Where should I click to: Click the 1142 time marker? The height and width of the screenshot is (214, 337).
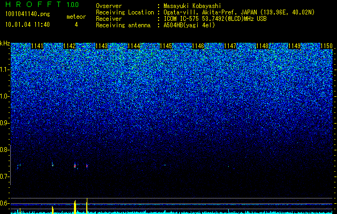pos(70,46)
